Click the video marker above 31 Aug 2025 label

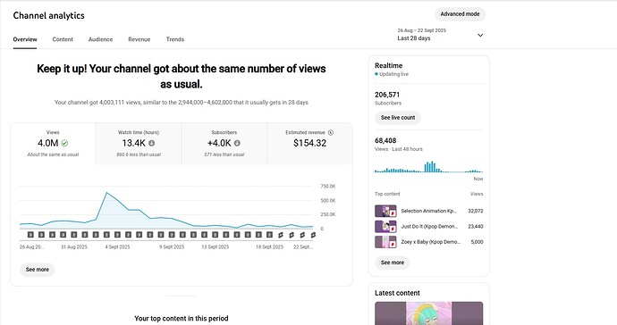click(74, 235)
